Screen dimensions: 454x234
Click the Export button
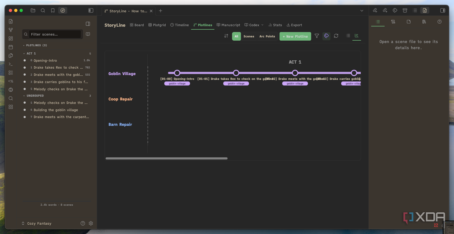pyautogui.click(x=294, y=25)
